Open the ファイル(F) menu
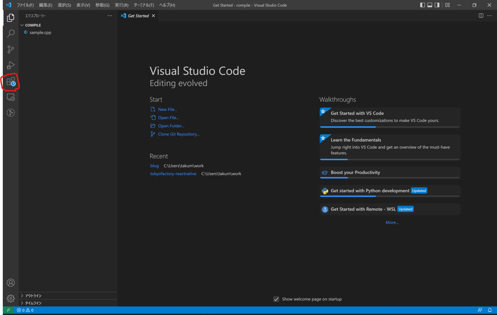 pos(25,5)
